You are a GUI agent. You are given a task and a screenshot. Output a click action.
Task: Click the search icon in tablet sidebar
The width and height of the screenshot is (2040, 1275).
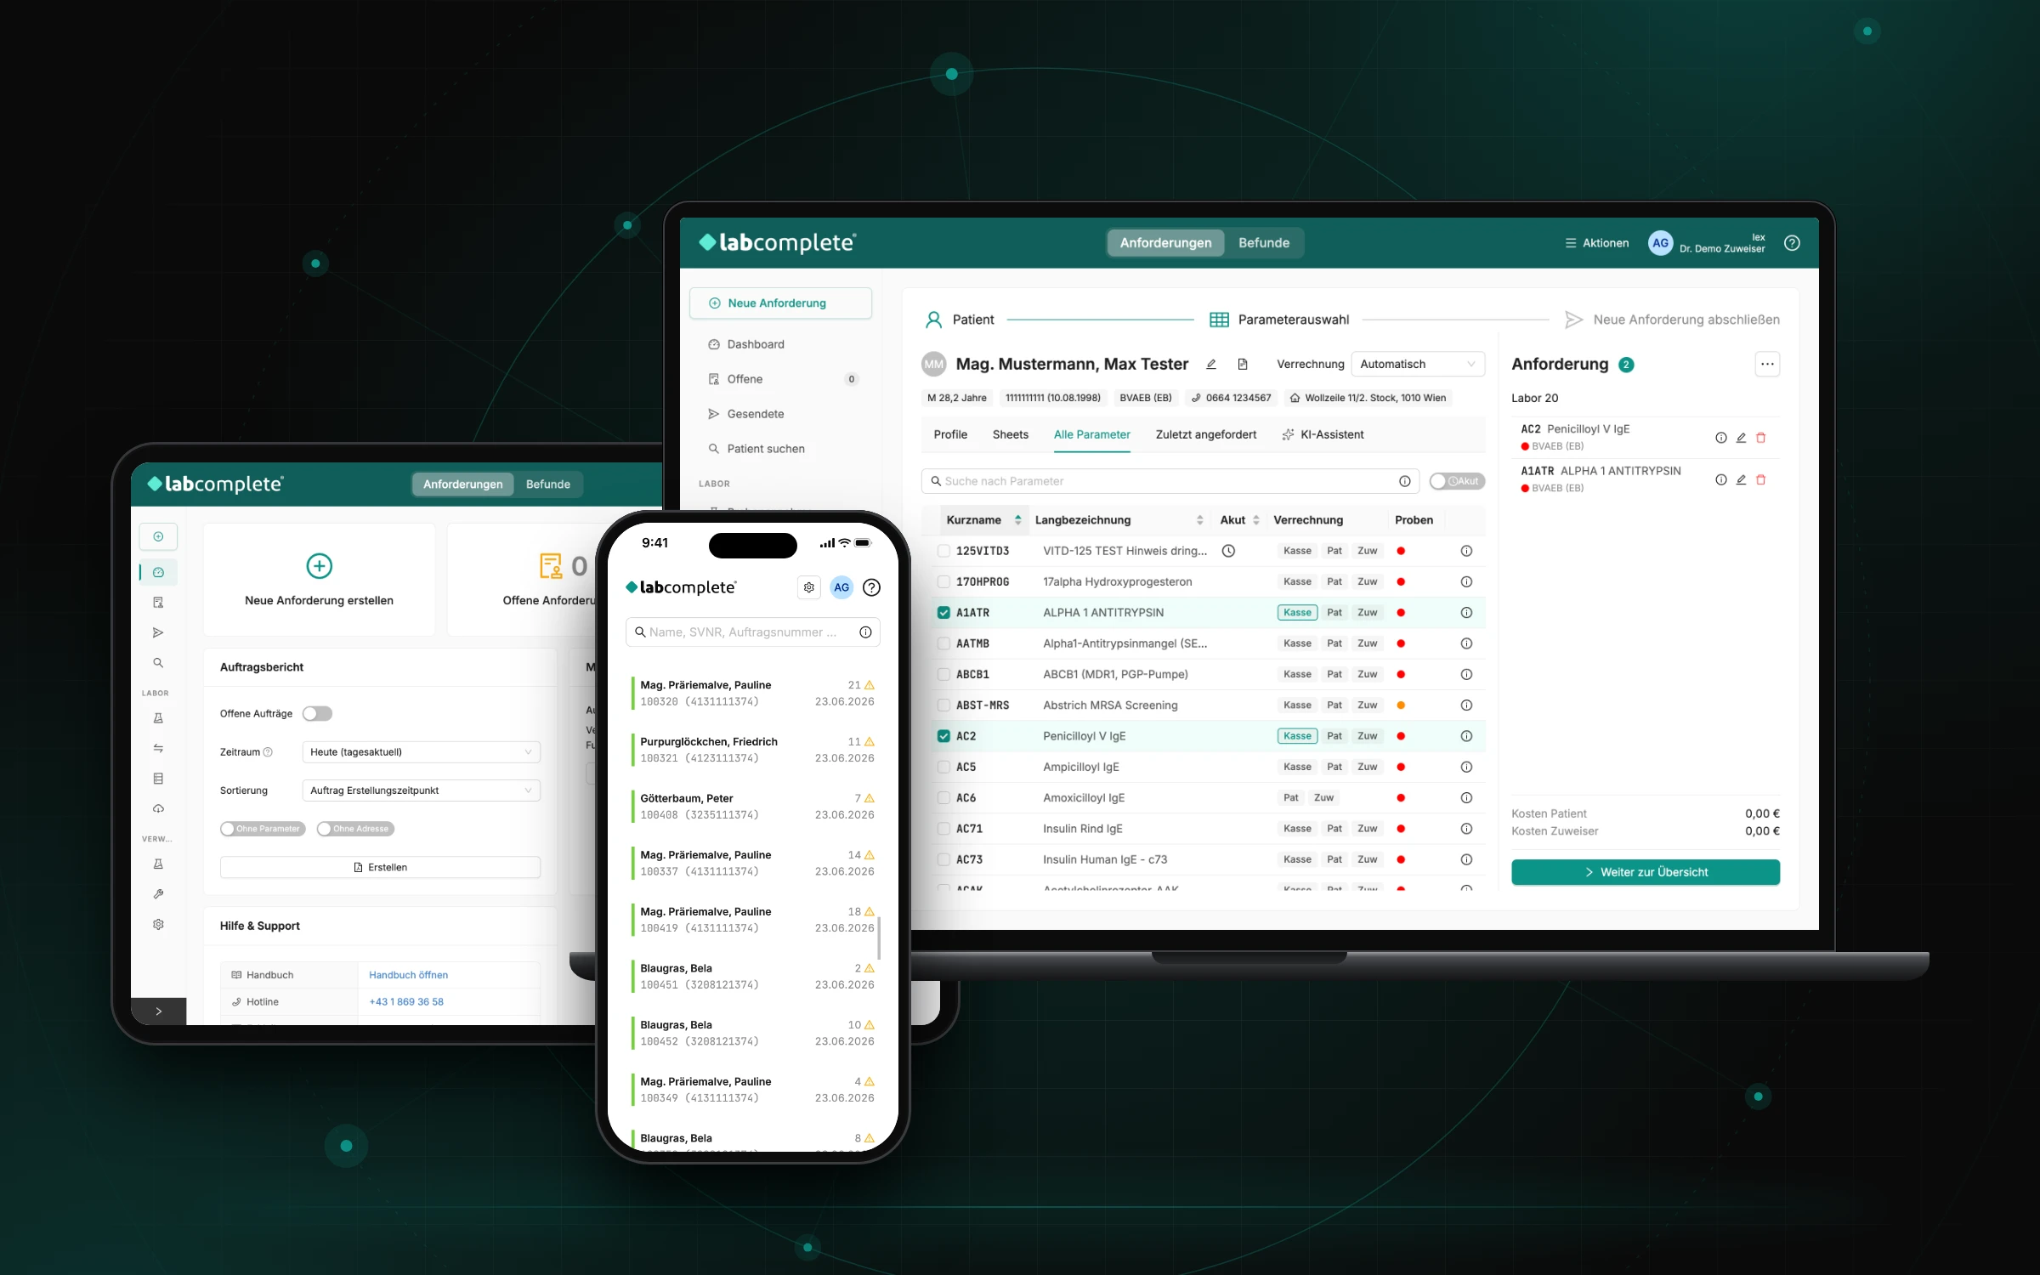coord(158,663)
